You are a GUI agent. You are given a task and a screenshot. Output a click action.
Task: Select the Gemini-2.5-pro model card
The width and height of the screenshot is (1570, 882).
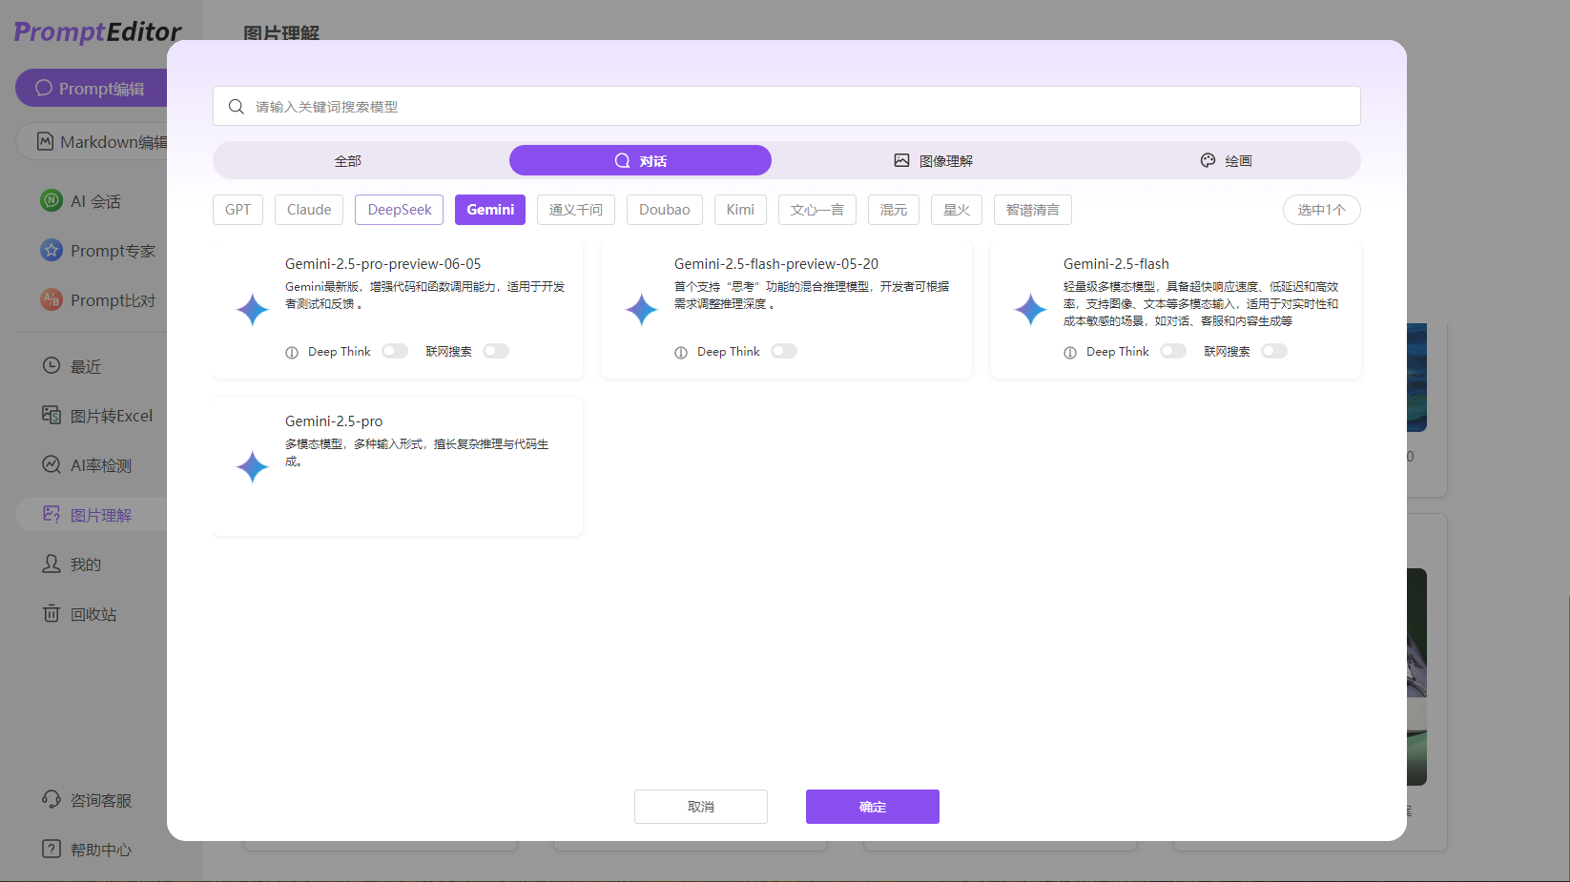tap(398, 466)
